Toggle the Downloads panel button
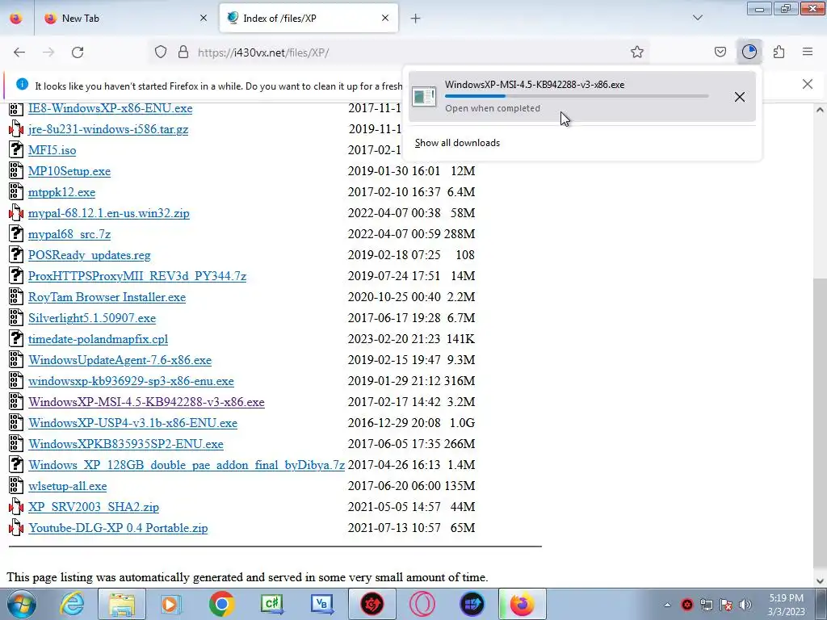Screen dimensions: 827x620 tap(749, 52)
